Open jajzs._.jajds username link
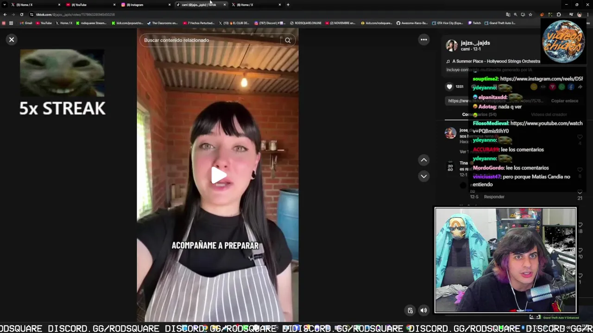Screen dimensions: 593x333 475,43
